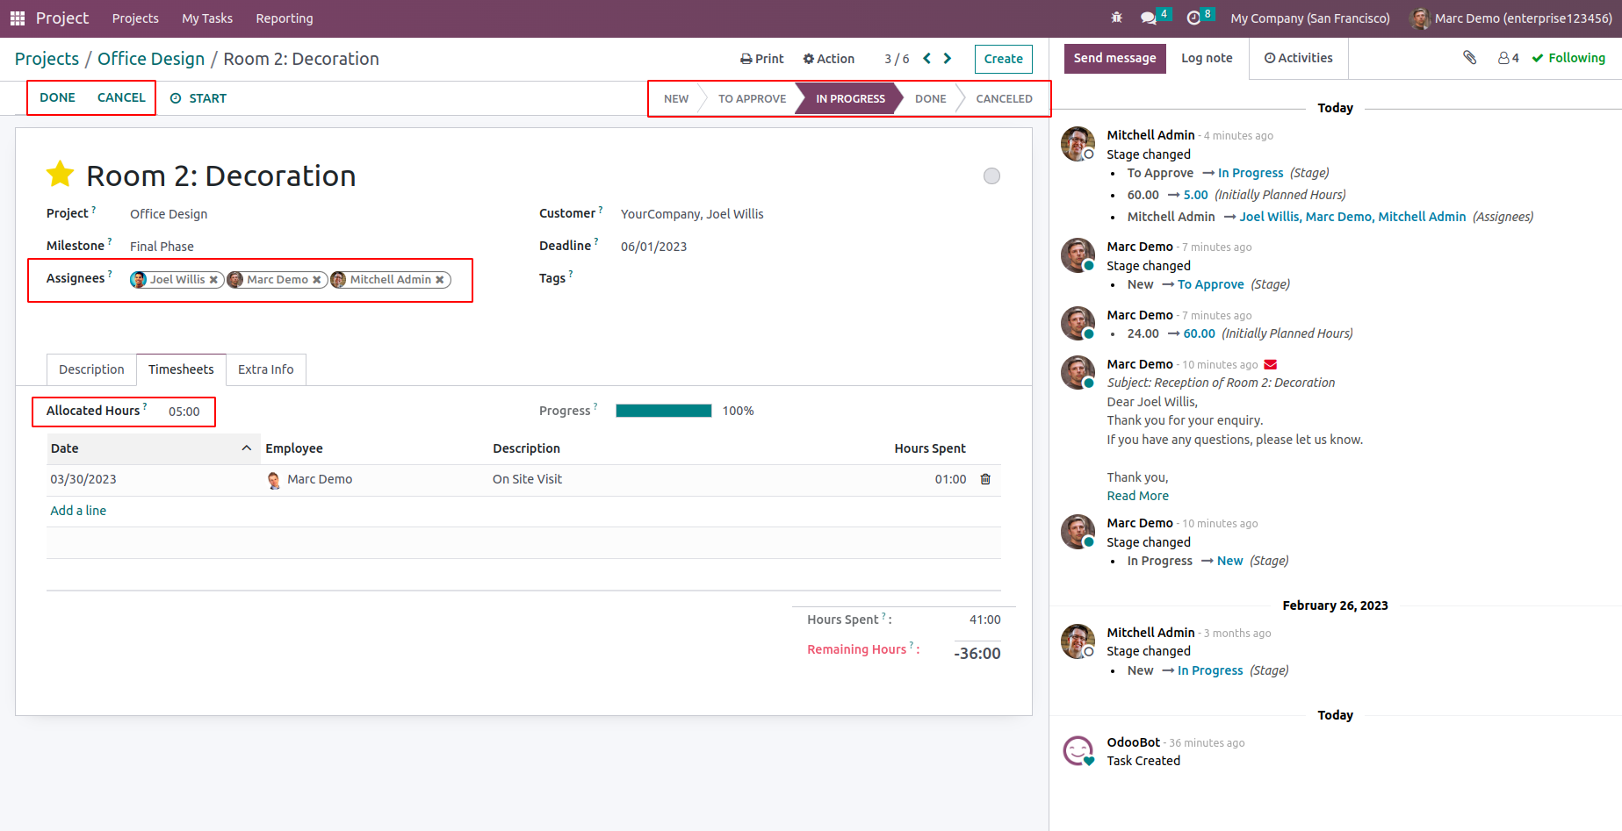Click the red envelope icon on Marc Demo's message
Viewport: 1622px width, 831px height.
tap(1270, 364)
